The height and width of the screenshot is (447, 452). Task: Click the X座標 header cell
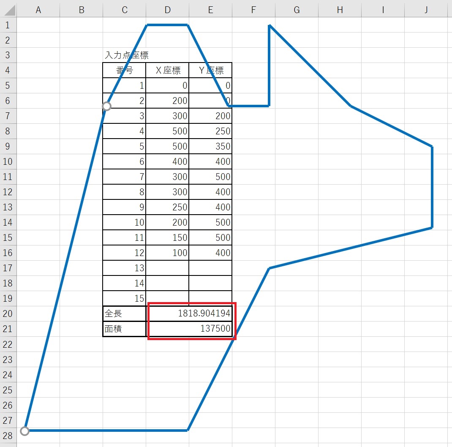pos(167,71)
